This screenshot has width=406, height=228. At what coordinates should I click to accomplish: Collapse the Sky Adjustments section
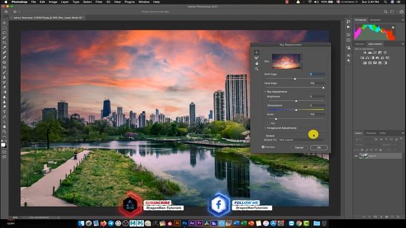[265, 92]
